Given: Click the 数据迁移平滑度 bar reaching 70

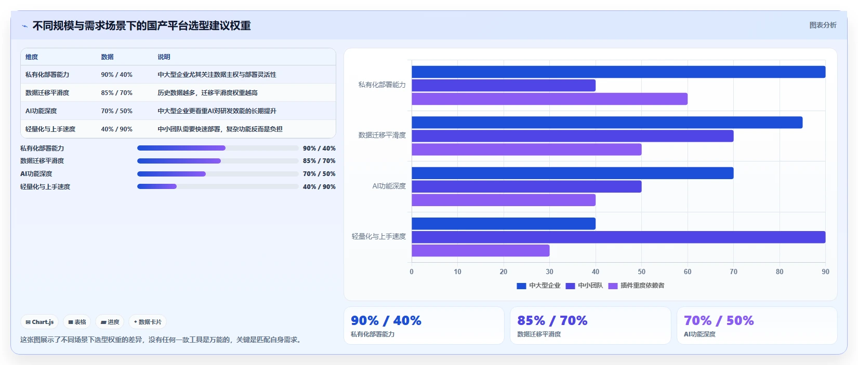Looking at the screenshot, I should (x=573, y=136).
